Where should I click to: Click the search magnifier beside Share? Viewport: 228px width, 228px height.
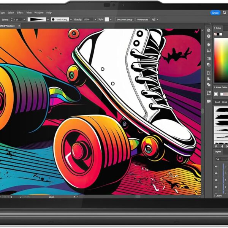point(225,13)
